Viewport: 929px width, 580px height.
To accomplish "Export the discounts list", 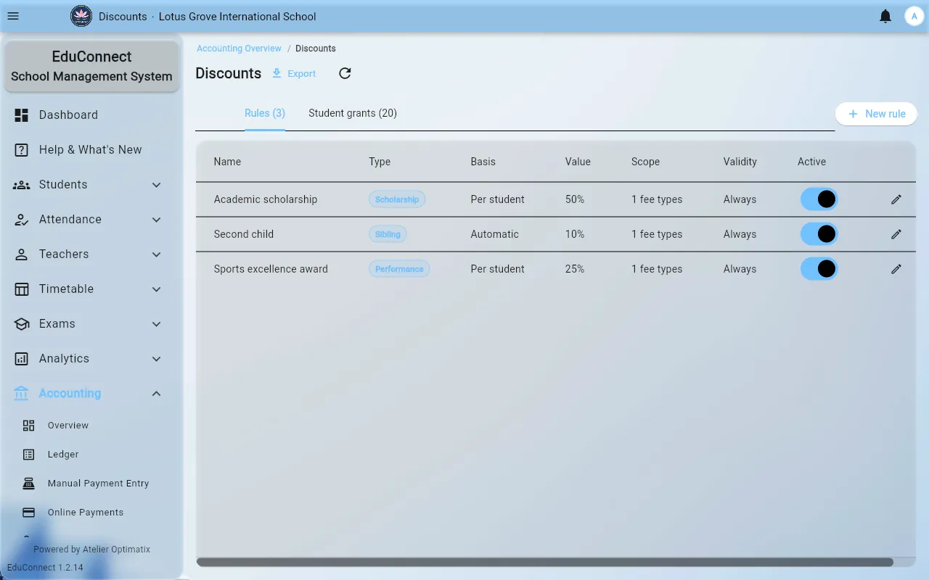I will coord(294,73).
